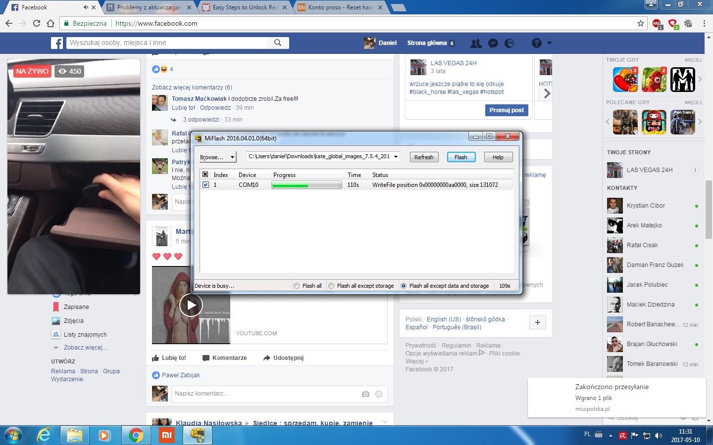This screenshot has width=713, height=445.
Task: Click the Refresh button in MiFlash
Action: tap(423, 157)
